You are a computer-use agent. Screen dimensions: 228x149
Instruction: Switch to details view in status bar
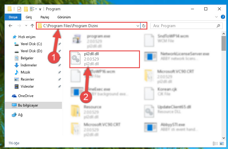tap(215, 143)
